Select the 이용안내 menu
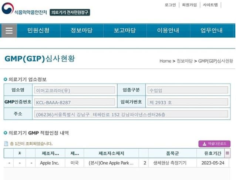The image size is (236, 180). [168, 30]
